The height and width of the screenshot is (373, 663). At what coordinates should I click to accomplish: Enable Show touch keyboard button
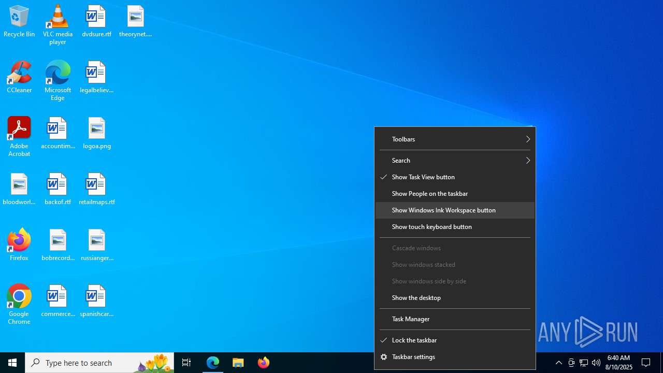tap(455, 227)
